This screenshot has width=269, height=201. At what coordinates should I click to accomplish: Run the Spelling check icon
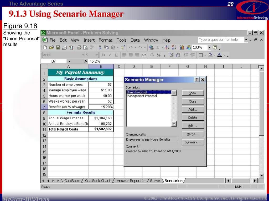pos(92,48)
